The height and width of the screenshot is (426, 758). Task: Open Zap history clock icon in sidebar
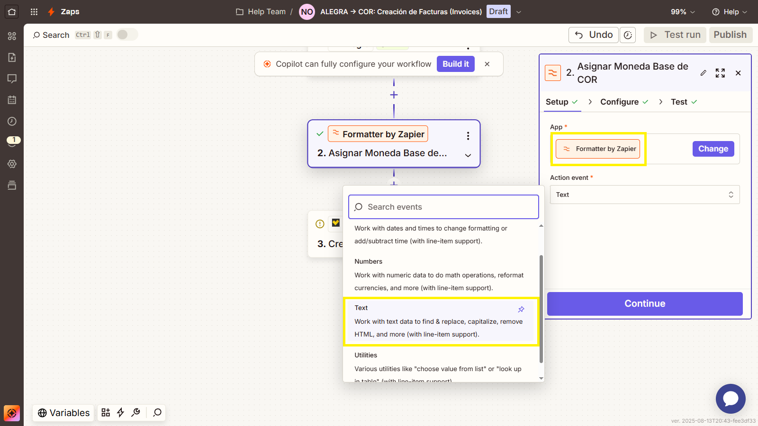click(x=12, y=121)
